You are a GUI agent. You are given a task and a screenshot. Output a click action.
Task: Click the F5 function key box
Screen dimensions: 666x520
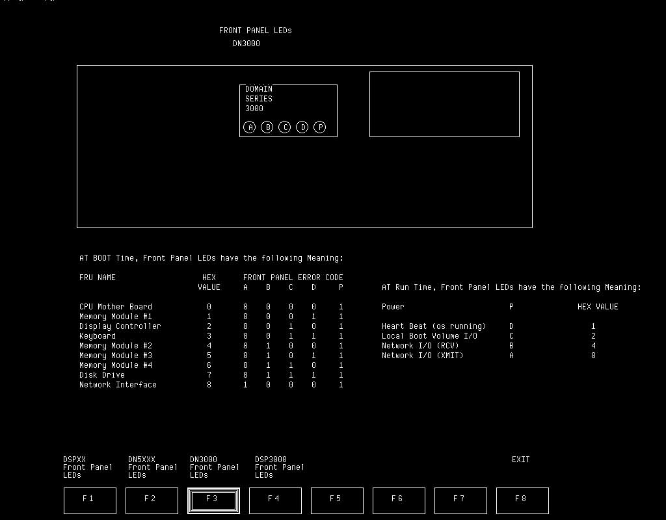pos(337,500)
